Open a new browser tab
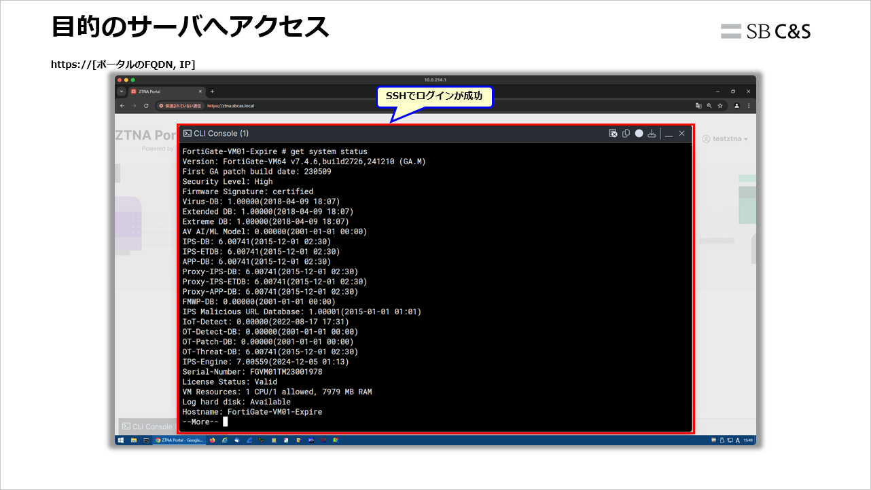Image resolution: width=871 pixels, height=490 pixels. coord(212,91)
